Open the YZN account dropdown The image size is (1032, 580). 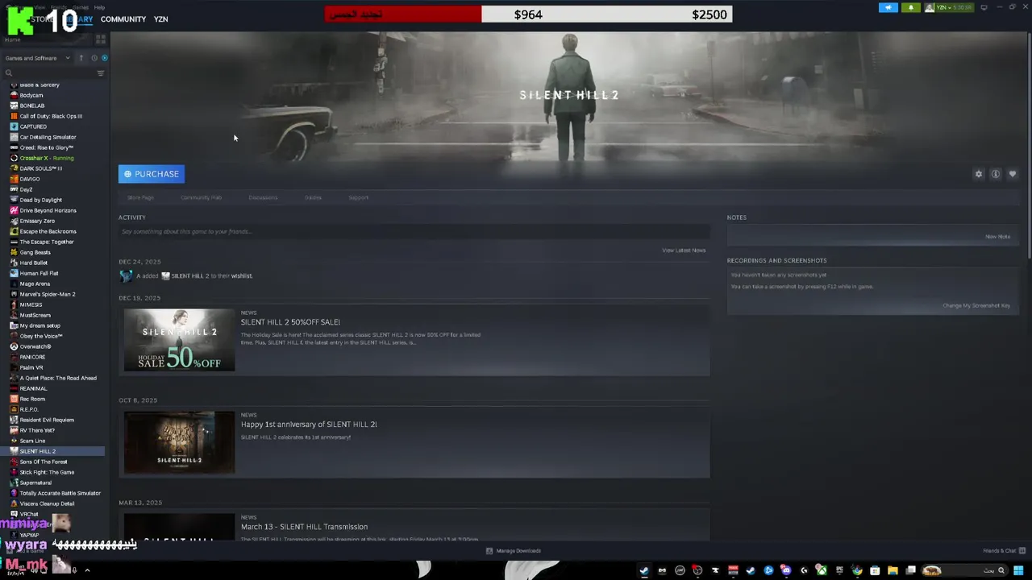pyautogui.click(x=949, y=7)
